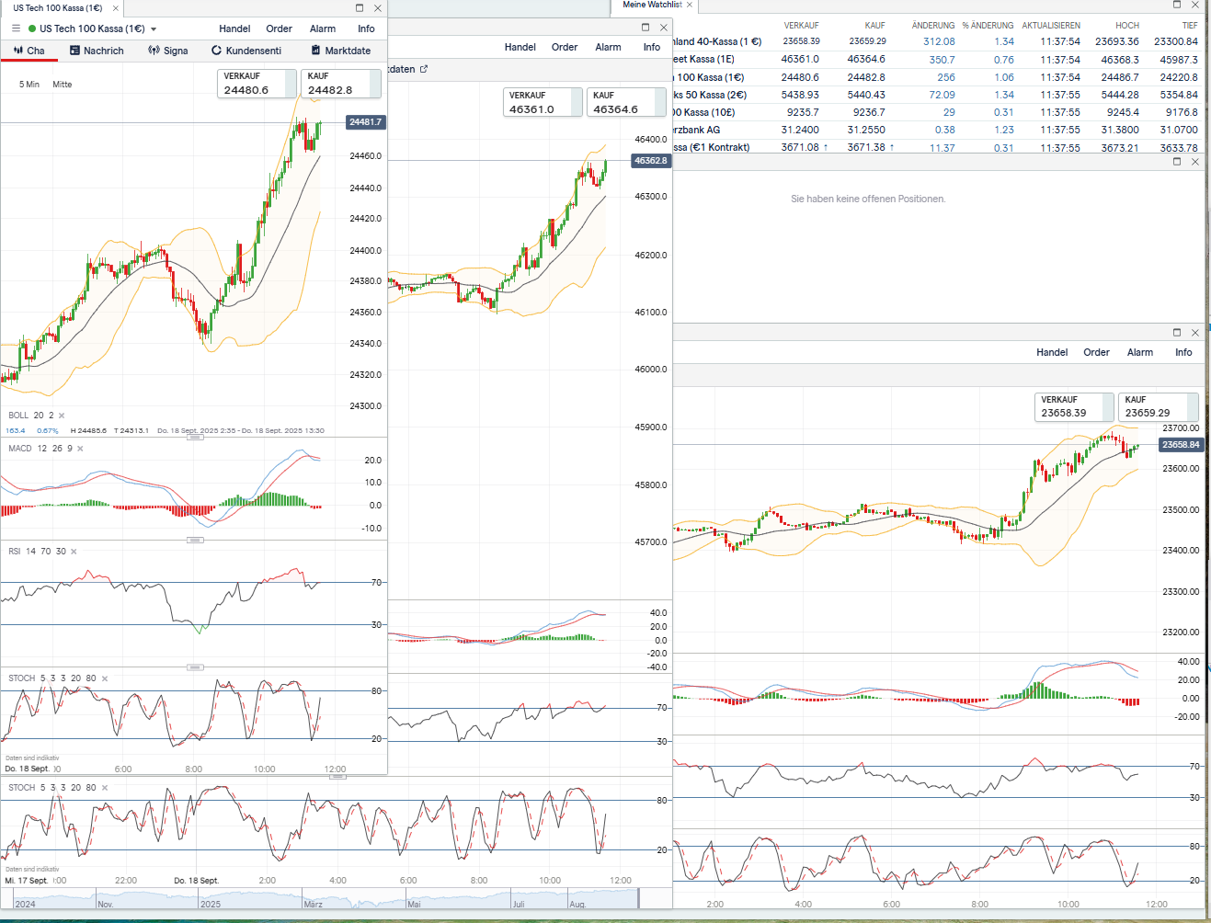The height and width of the screenshot is (923, 1211).
Task: Sort watchlist by % ÄNDERUNG column
Action: tap(988, 26)
